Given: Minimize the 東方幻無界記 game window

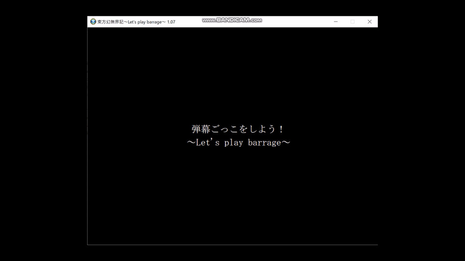Looking at the screenshot, I should [336, 22].
